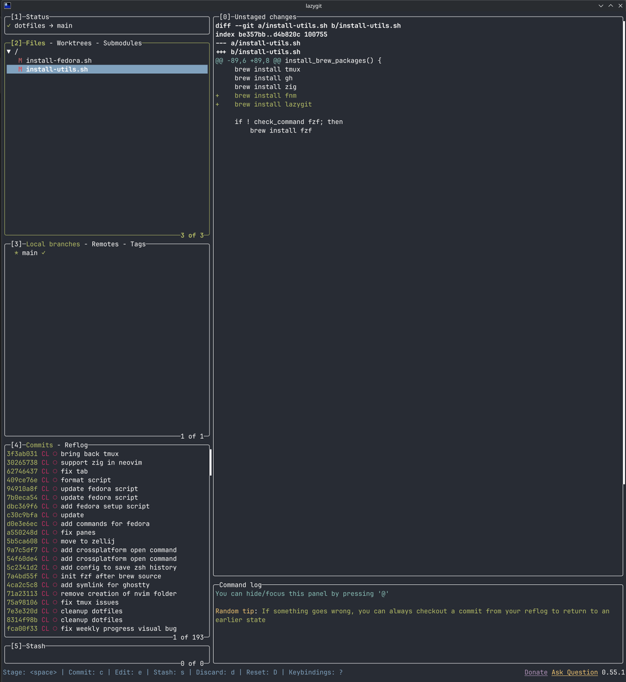Click the added line 'brew install fnm'
The height and width of the screenshot is (682, 626).
266,95
